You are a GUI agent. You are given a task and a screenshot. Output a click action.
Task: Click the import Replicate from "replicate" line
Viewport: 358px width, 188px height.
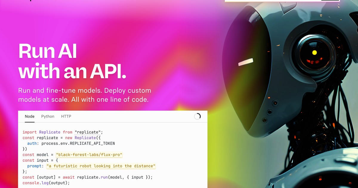pyautogui.click(x=63, y=132)
